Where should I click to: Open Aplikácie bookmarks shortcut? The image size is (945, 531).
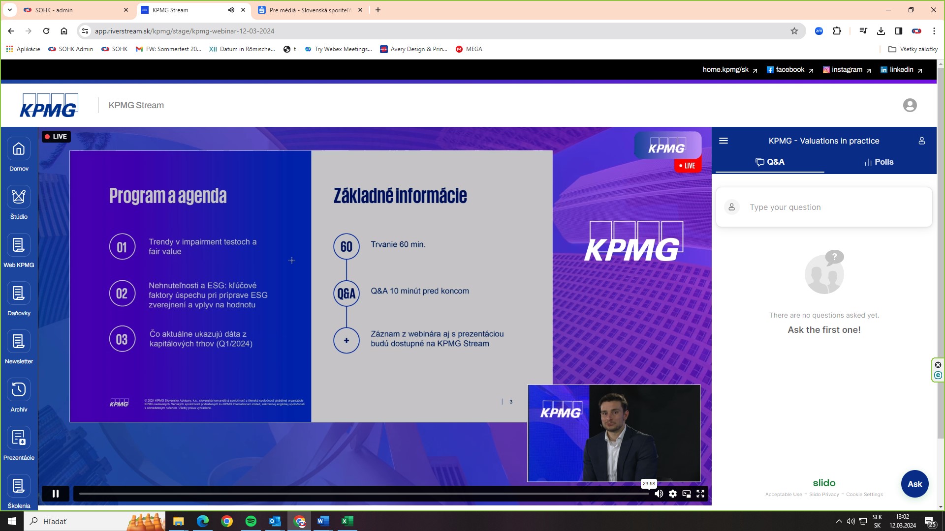point(23,49)
